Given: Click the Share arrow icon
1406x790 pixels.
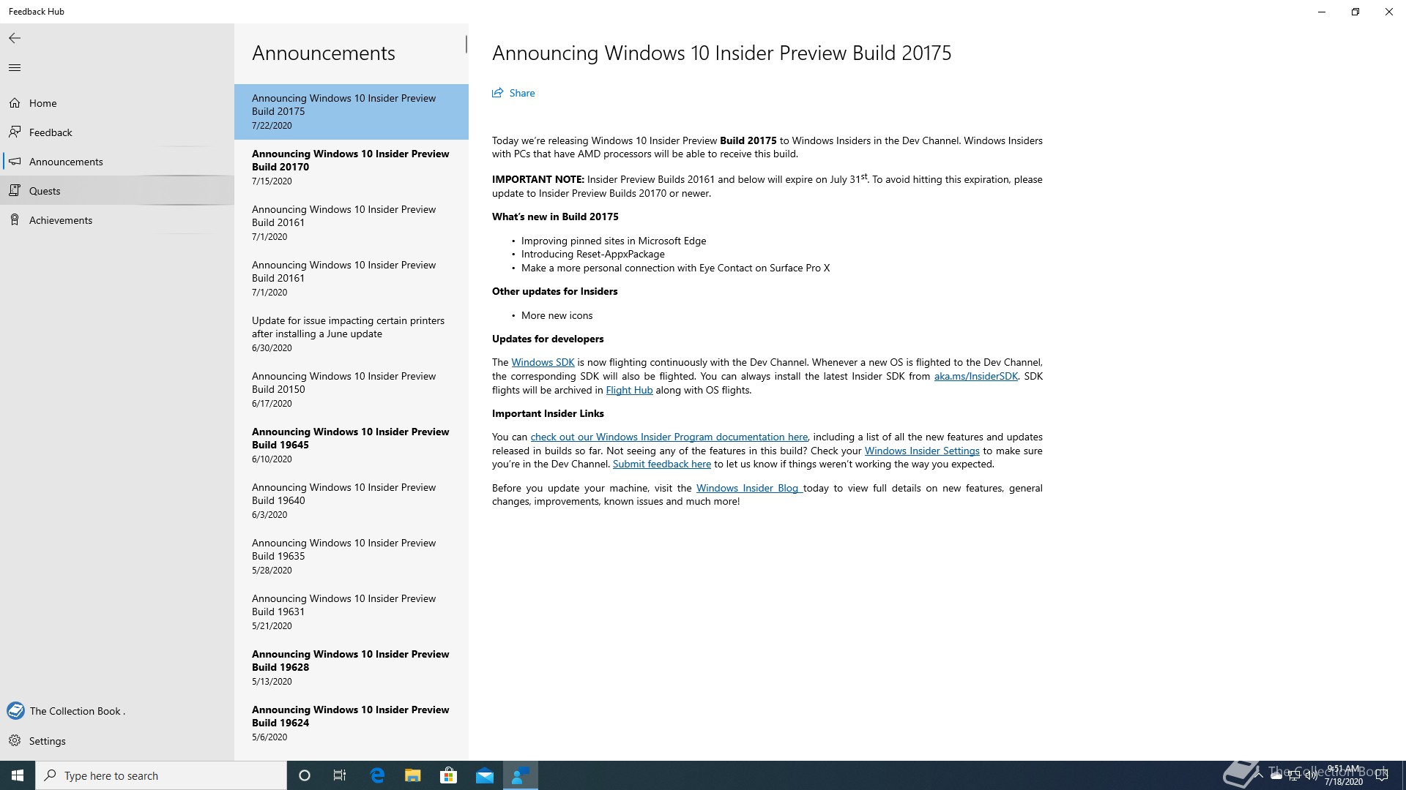Looking at the screenshot, I should (x=498, y=93).
